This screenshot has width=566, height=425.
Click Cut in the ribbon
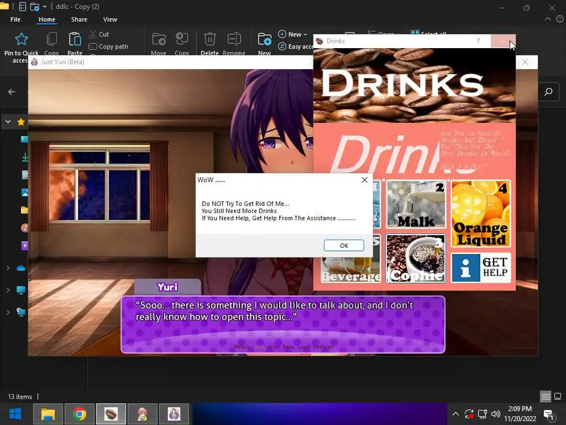[99, 34]
